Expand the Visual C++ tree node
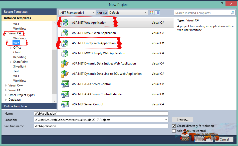 point(6,85)
